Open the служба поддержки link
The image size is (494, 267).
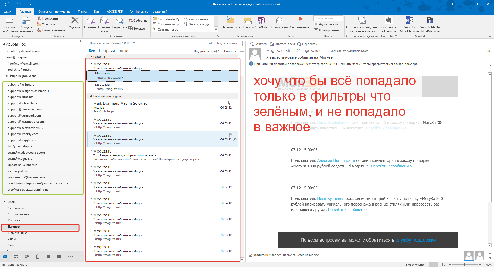point(416,240)
